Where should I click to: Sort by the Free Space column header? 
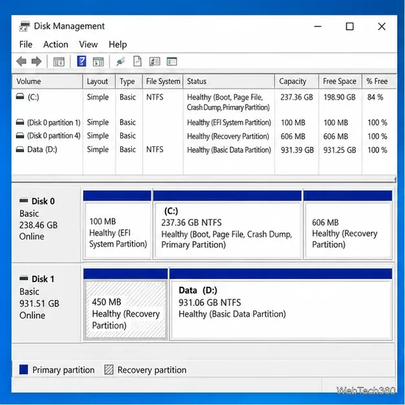pyautogui.click(x=340, y=82)
